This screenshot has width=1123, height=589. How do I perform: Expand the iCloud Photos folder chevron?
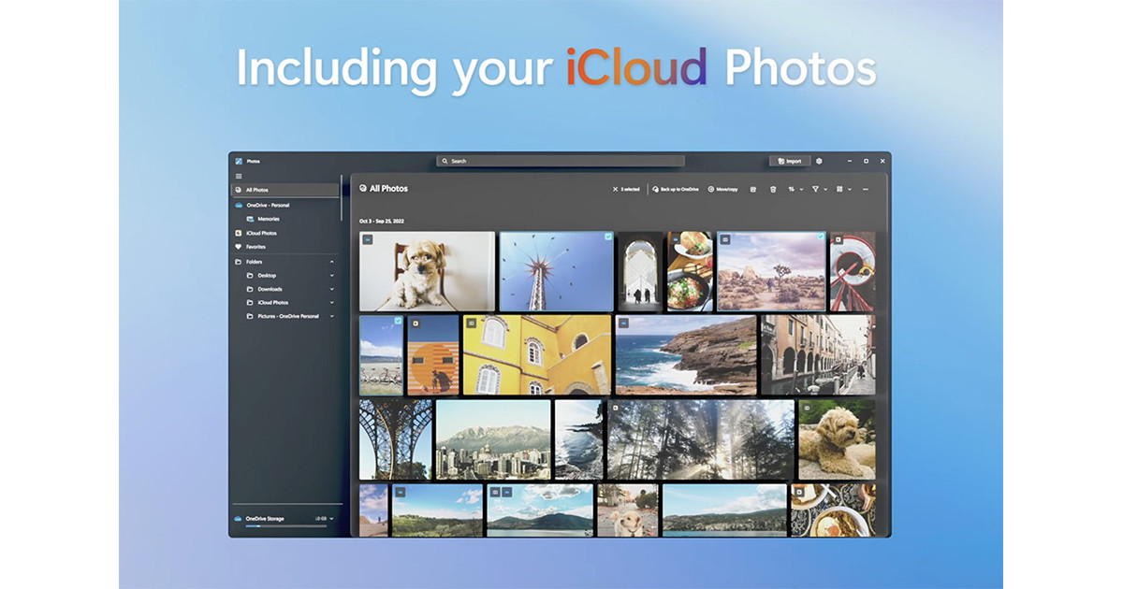coord(332,303)
